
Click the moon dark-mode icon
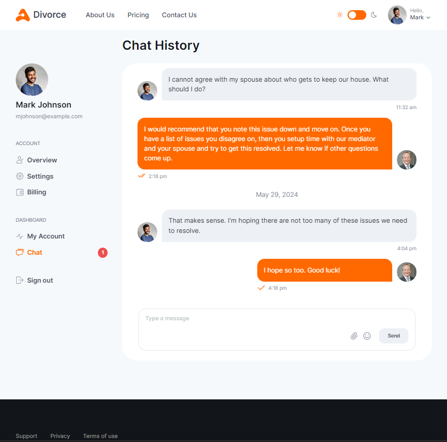374,15
